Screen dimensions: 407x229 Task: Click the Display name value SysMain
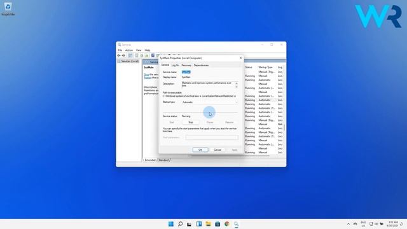[x=186, y=77]
